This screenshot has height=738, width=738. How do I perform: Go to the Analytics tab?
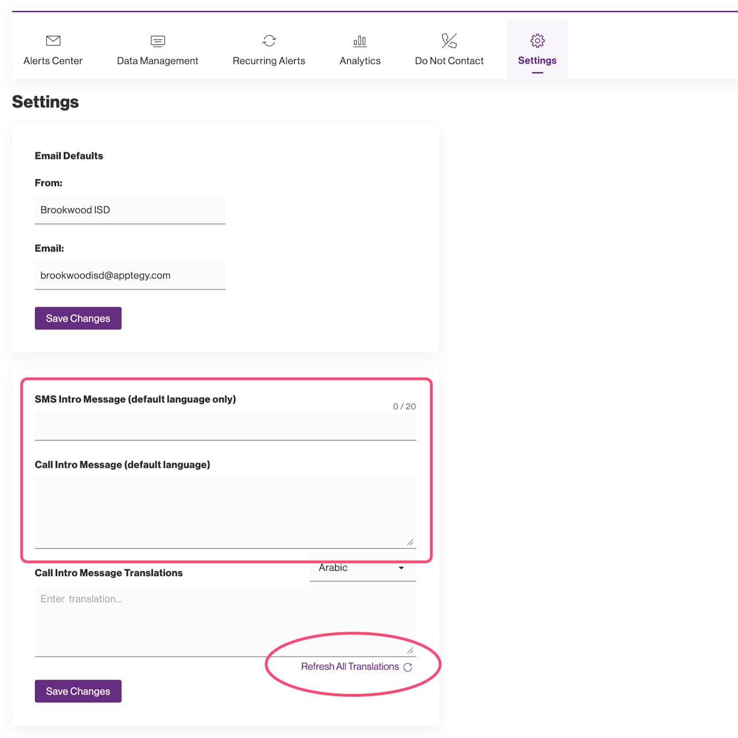[x=360, y=61]
